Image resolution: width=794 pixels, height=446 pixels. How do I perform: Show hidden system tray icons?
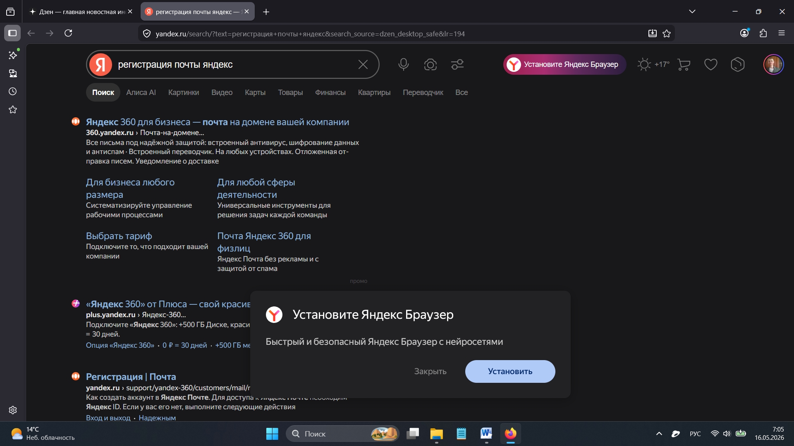pyautogui.click(x=659, y=434)
